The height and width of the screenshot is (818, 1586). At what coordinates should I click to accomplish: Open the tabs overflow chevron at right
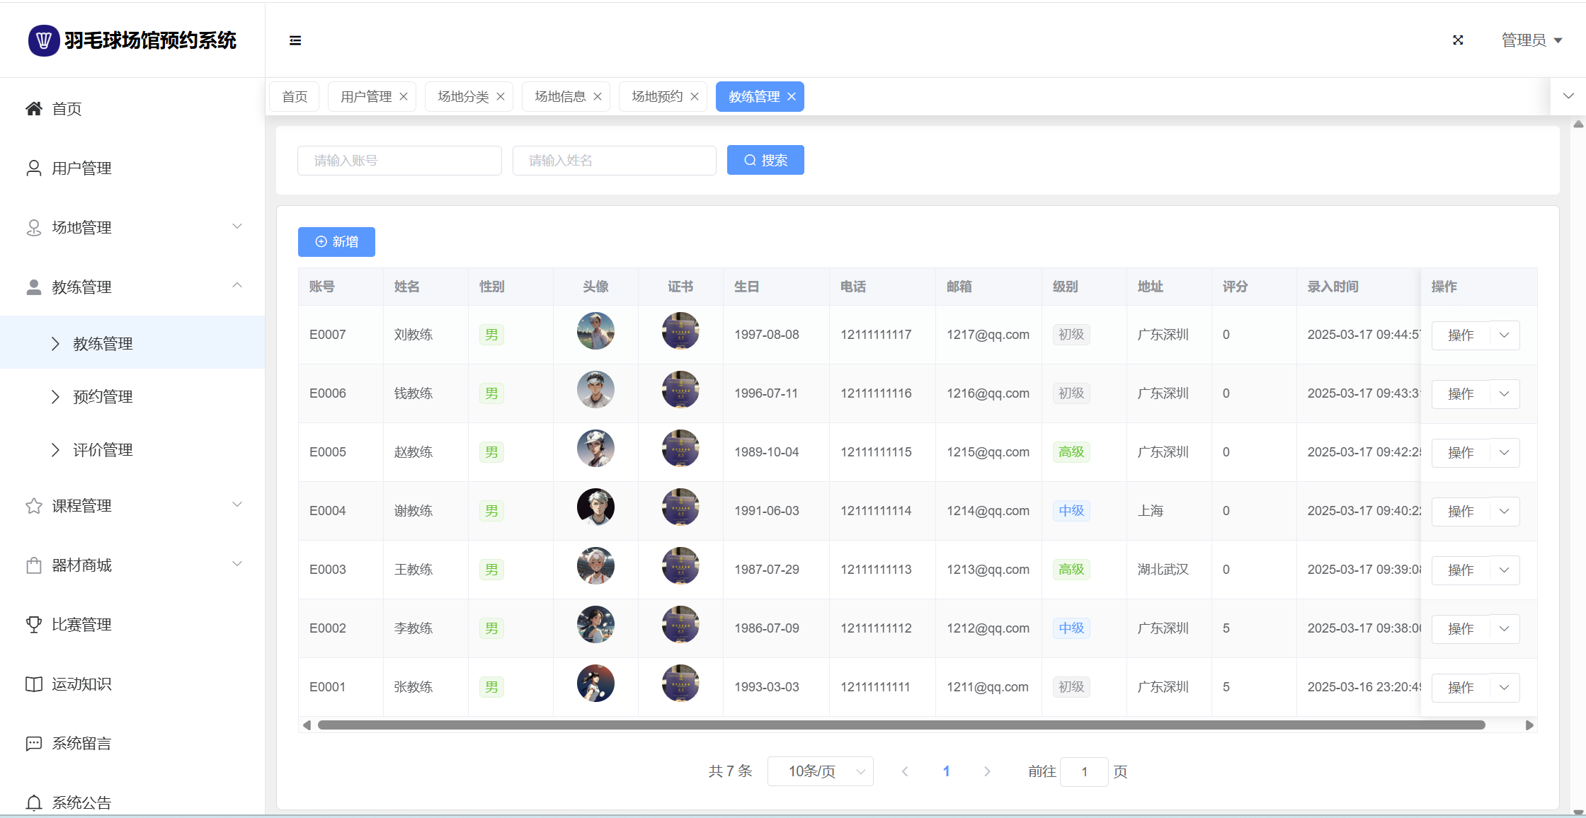[1568, 96]
